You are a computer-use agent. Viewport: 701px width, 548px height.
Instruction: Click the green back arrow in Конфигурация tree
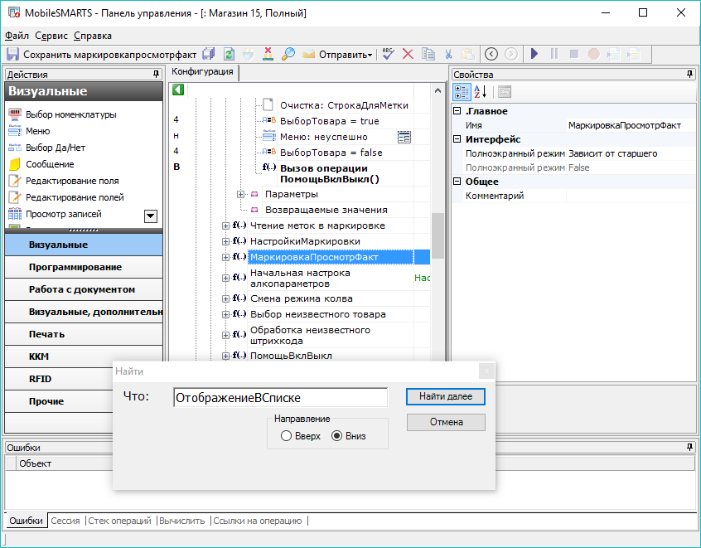pos(178,90)
